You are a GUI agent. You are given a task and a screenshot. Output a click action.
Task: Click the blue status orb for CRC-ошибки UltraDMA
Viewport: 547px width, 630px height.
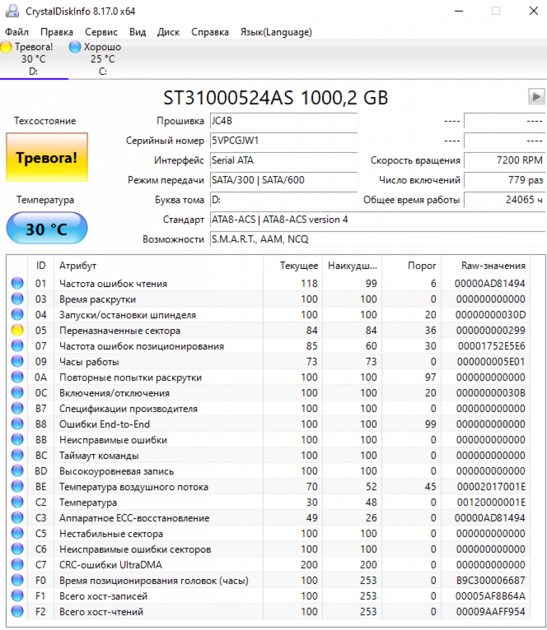point(17,564)
